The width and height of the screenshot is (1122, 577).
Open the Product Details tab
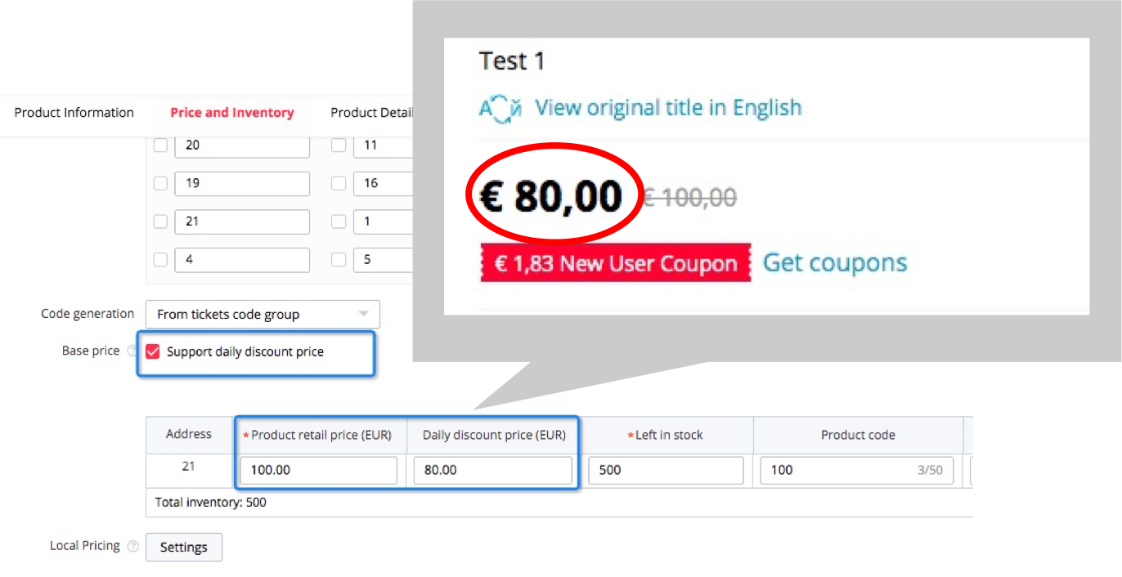click(372, 113)
